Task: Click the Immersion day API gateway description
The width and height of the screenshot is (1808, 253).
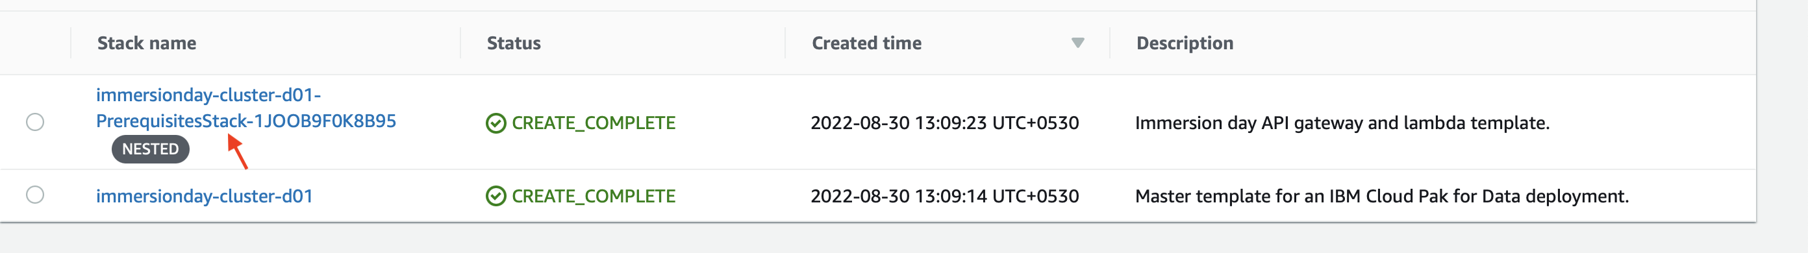Action: (x=1342, y=123)
